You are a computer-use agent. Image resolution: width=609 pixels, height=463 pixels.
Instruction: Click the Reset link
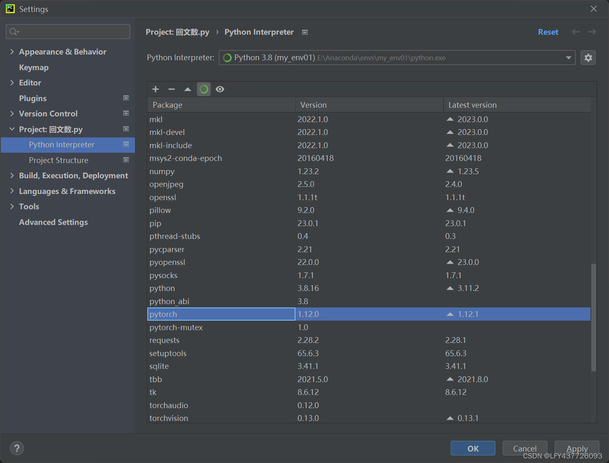(x=548, y=32)
